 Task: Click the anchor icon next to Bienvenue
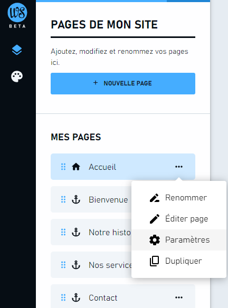[76, 199]
